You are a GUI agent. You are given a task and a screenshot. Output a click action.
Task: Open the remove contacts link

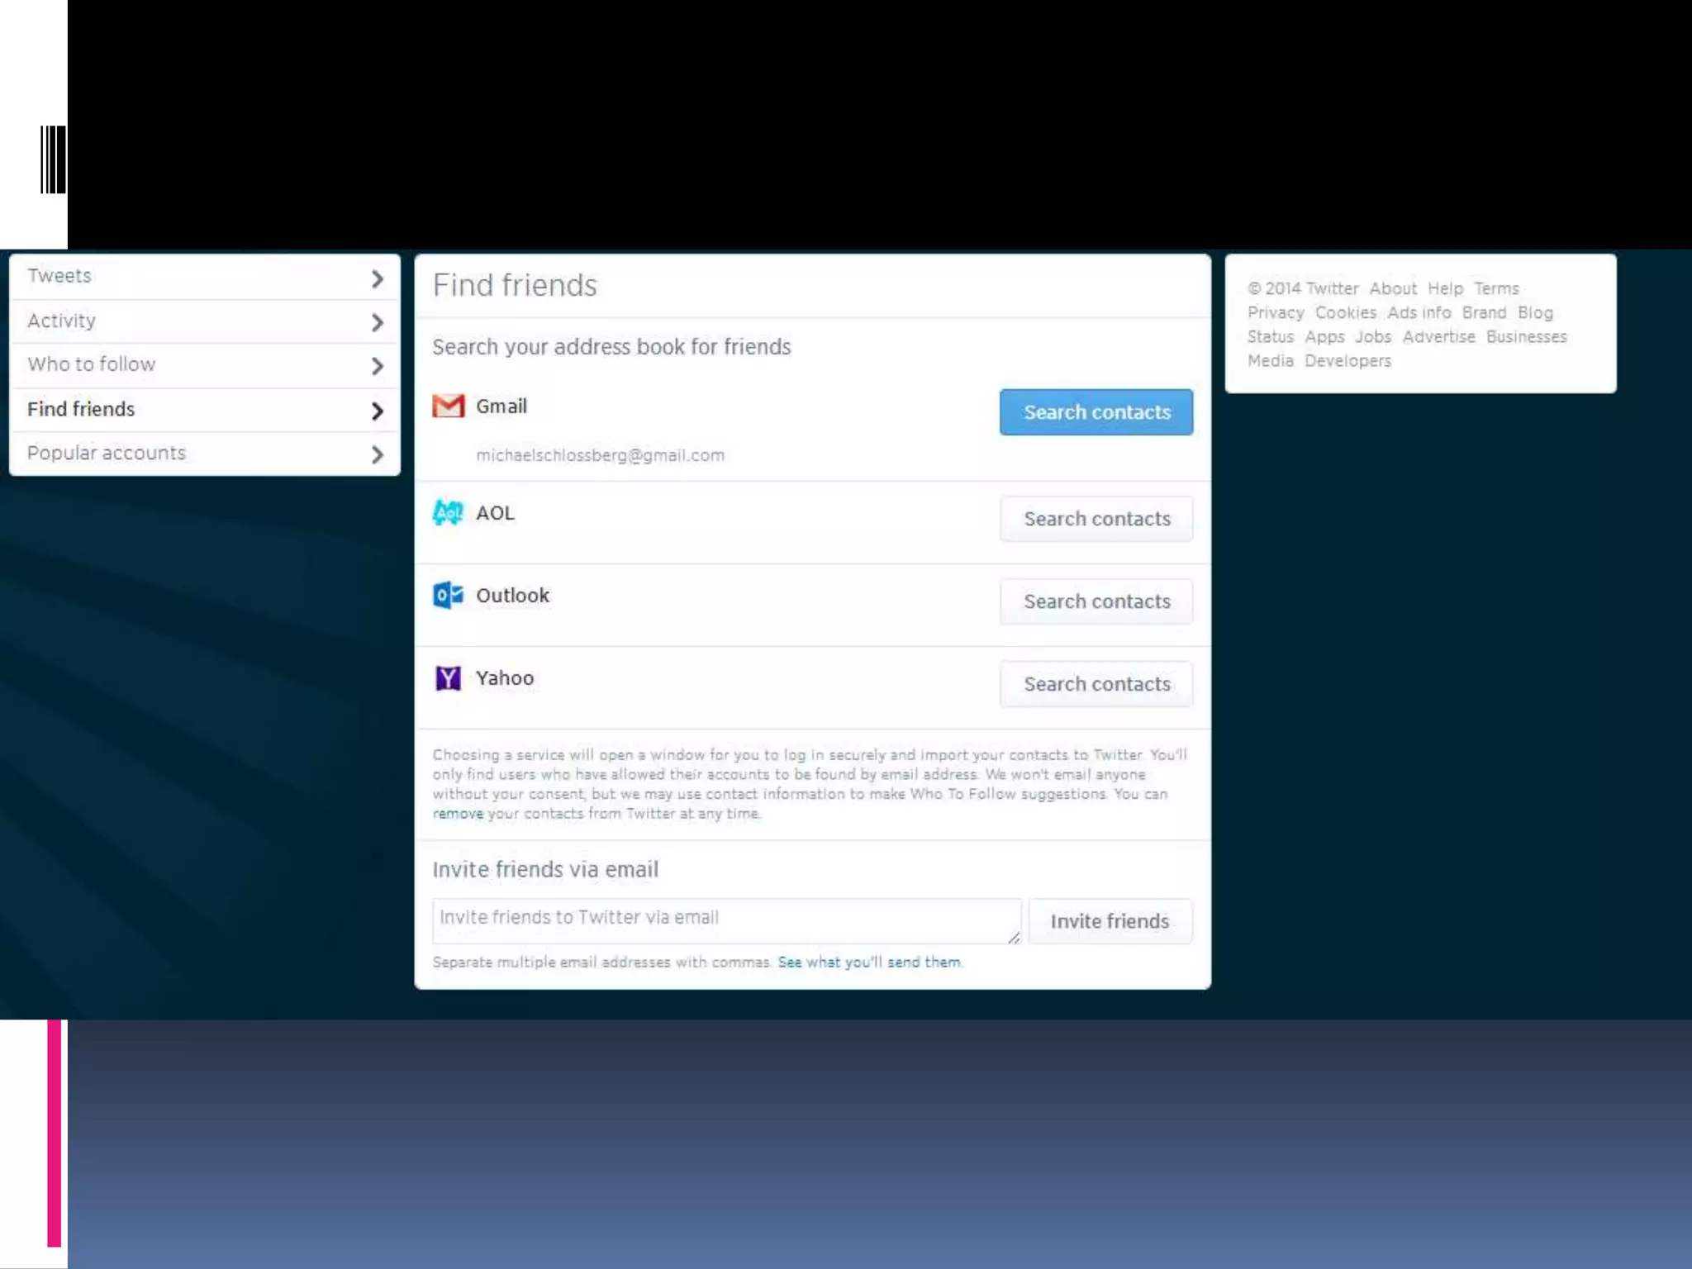[458, 814]
